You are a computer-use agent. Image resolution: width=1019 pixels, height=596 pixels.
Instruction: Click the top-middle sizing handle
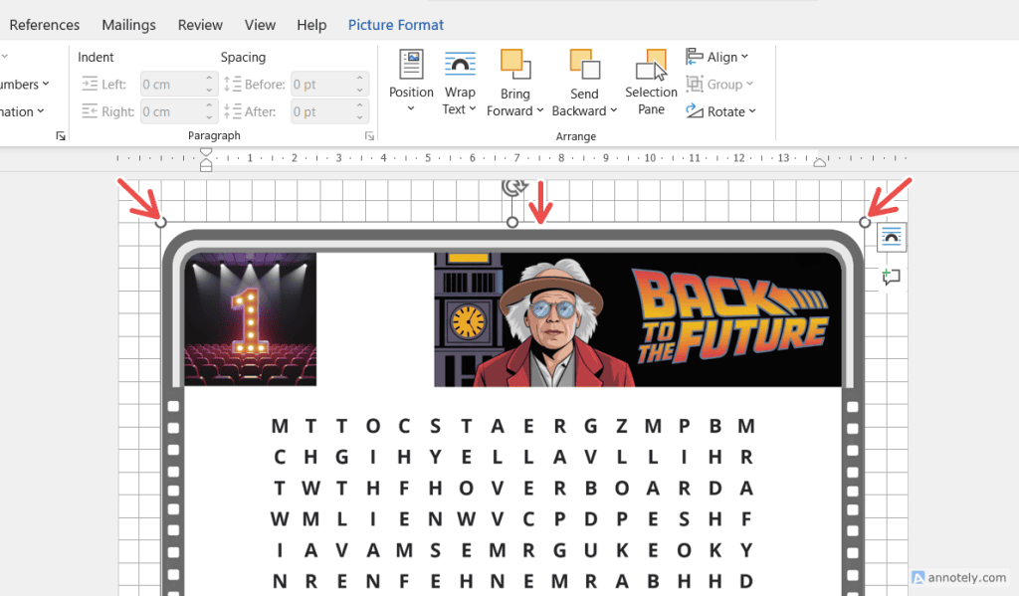[512, 222]
